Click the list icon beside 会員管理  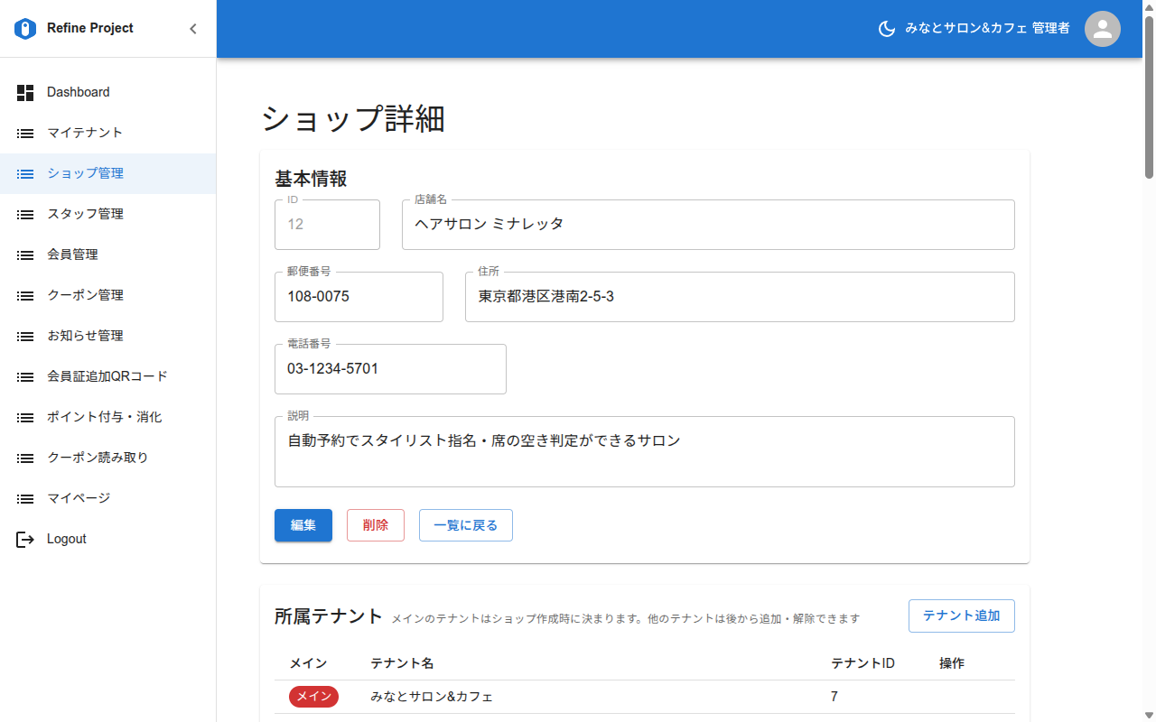click(x=25, y=255)
